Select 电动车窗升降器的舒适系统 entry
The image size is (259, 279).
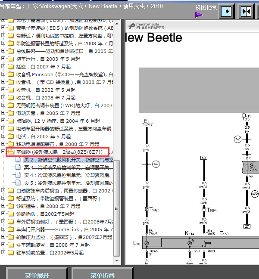point(64,129)
